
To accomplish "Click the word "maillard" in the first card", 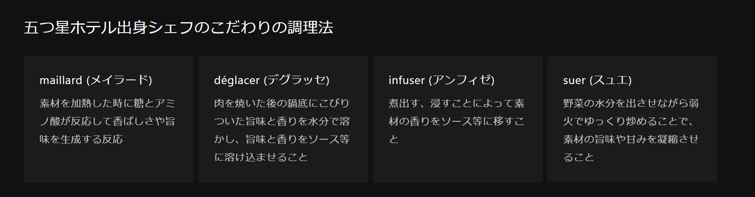I will coord(61,80).
